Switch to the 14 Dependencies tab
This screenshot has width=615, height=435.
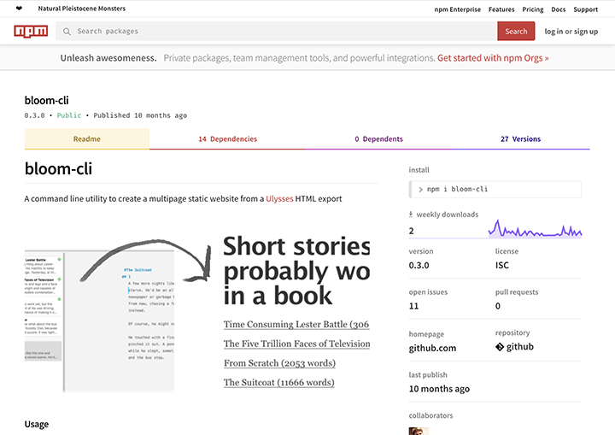point(227,139)
